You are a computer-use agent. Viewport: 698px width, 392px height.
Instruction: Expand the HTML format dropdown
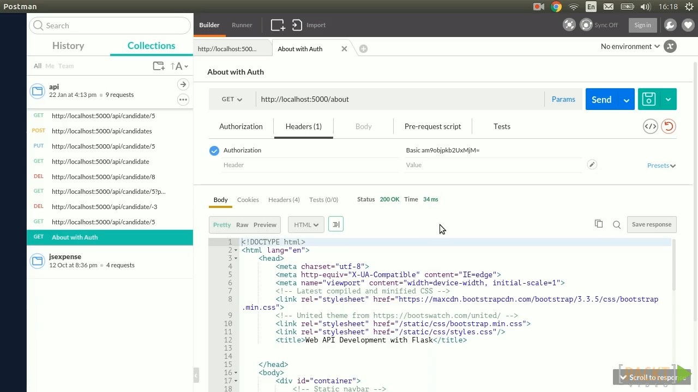(306, 225)
